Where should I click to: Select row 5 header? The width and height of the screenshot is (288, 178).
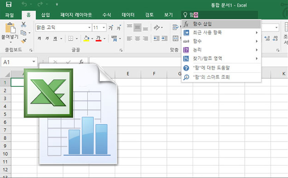coord(5,114)
